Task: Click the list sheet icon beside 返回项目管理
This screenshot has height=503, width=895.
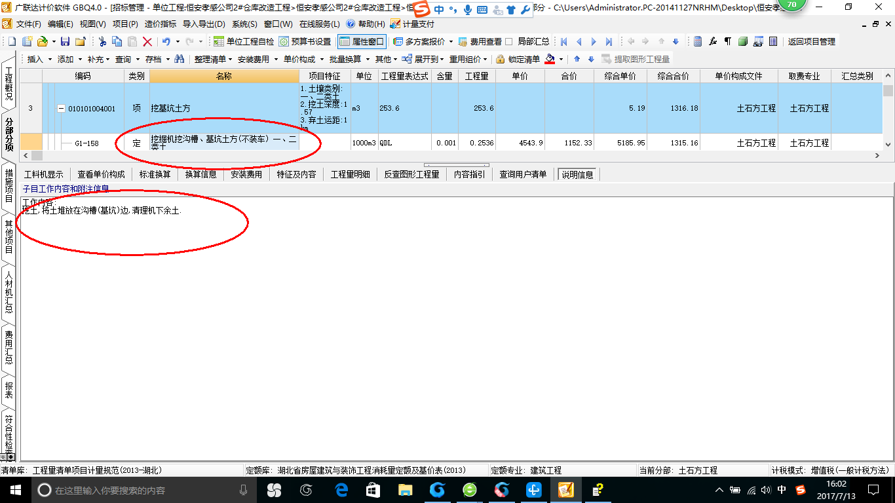Action: pos(773,41)
